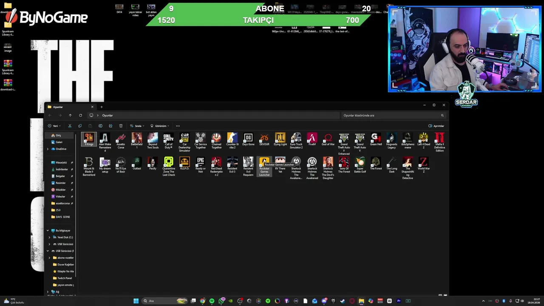544x306 pixels.
Task: Open DAYS GONE sidebar folder
Action: click(x=60, y=217)
